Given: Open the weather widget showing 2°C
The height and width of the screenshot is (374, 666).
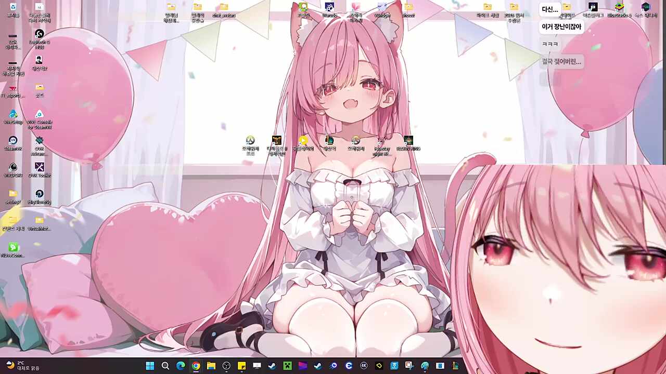Looking at the screenshot, I should click(21, 365).
